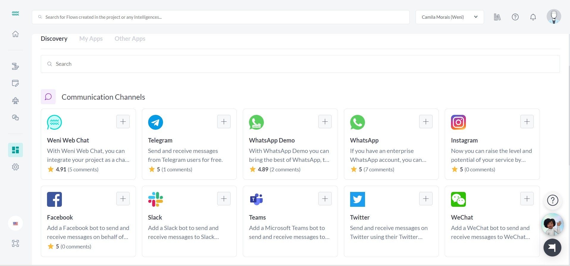Change language with the US flag button

(x=15, y=223)
